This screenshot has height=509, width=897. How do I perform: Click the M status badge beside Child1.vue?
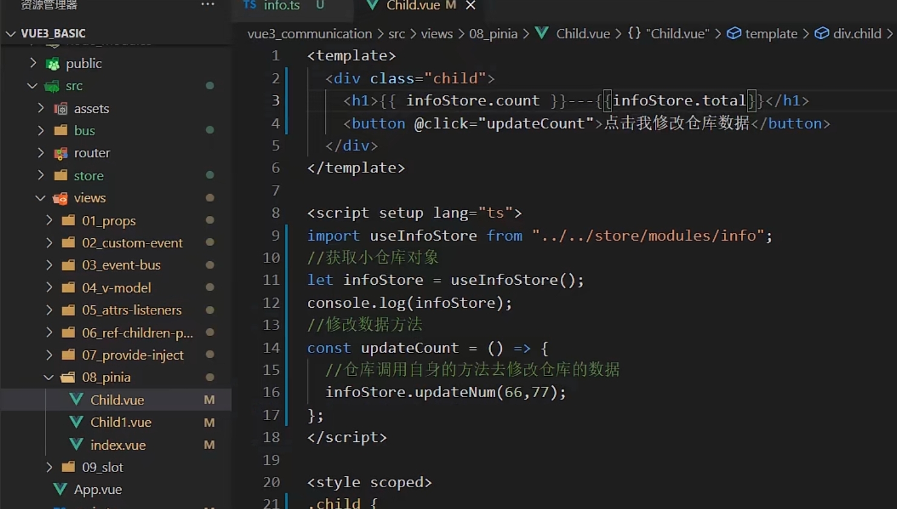coord(209,423)
